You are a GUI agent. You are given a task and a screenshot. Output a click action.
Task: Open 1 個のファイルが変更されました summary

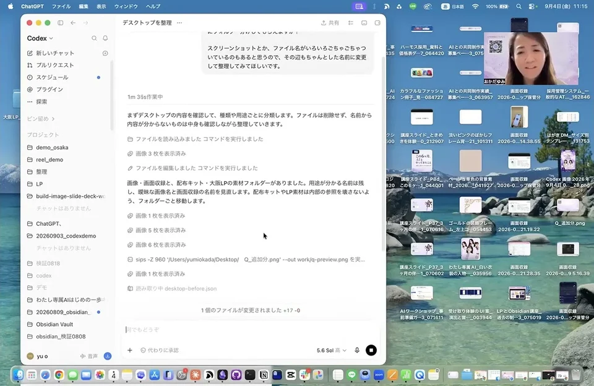[251, 311]
